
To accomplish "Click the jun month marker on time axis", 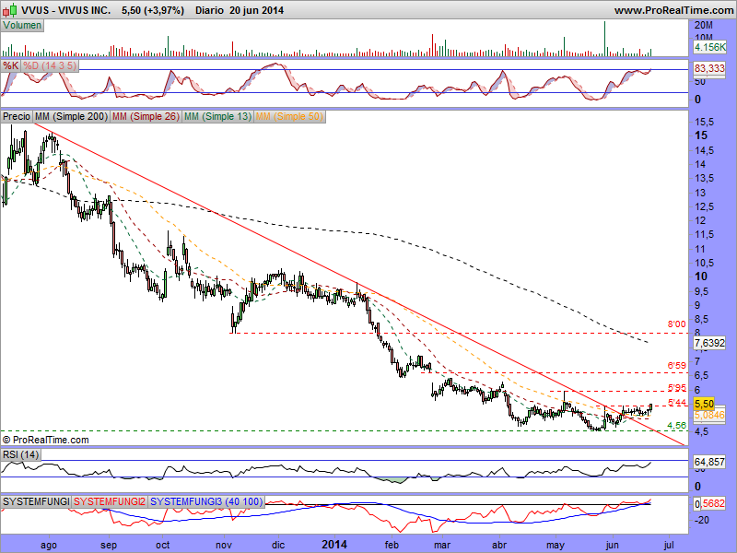I will point(612,546).
